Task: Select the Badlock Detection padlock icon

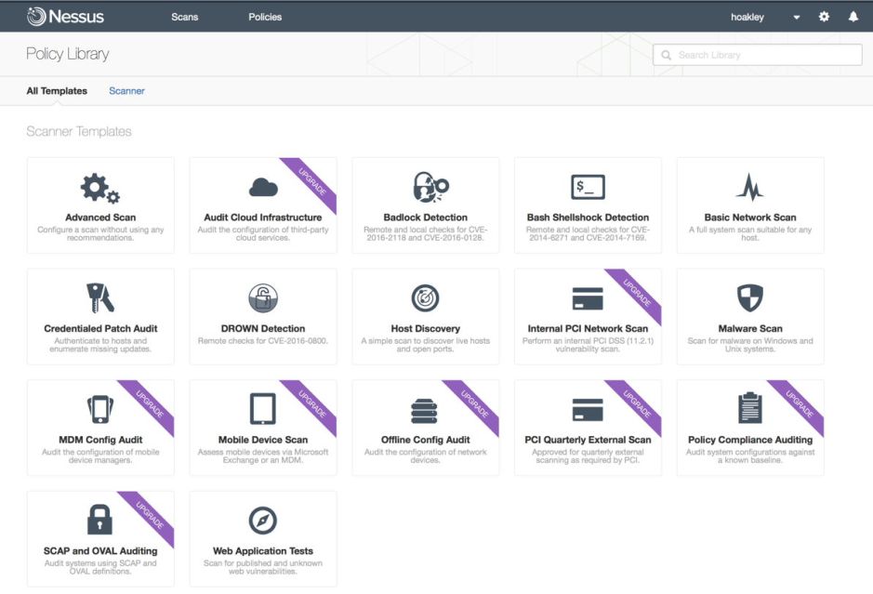Action: (426, 187)
